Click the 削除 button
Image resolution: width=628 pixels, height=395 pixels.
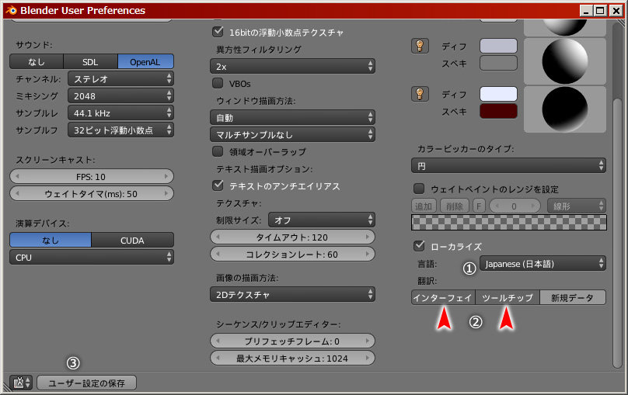[x=455, y=206]
